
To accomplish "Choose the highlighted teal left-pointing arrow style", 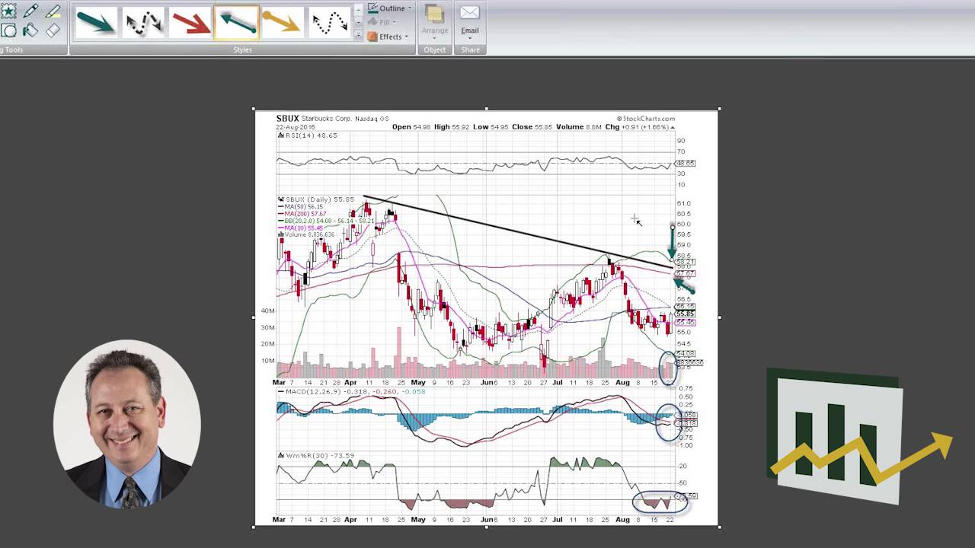I will tap(236, 22).
